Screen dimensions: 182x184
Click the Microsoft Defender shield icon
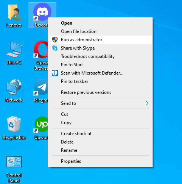coord(55,73)
